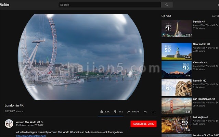
Task: Click Published on Jan 23, 2017 text
Action: point(30,125)
